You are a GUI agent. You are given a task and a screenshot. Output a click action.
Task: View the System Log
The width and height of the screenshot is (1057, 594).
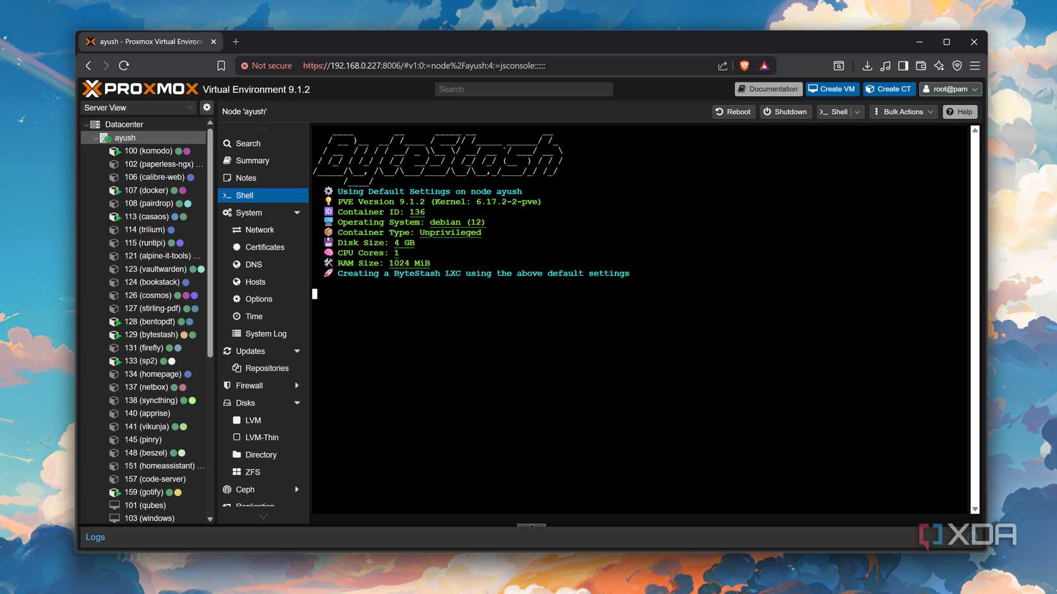(265, 333)
